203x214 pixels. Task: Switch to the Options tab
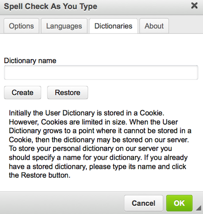tap(21, 26)
